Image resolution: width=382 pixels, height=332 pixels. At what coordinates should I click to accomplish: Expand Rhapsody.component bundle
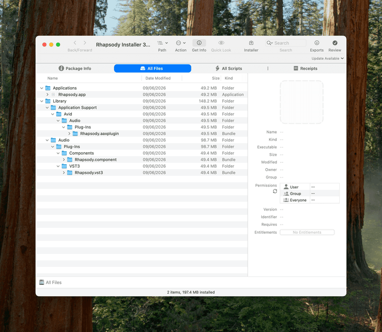pos(64,160)
